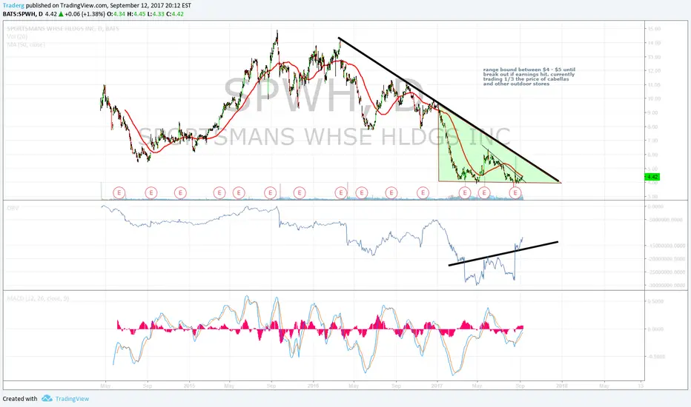This screenshot has height=407, width=691.
Task: Click the Vol (20) indicator label
Action: pyautogui.click(x=17, y=36)
